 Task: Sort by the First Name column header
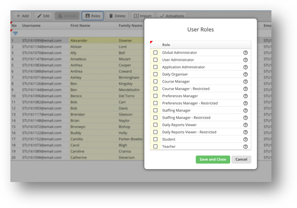click(x=80, y=26)
